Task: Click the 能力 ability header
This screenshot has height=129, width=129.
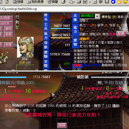Action: [x=75, y=30]
